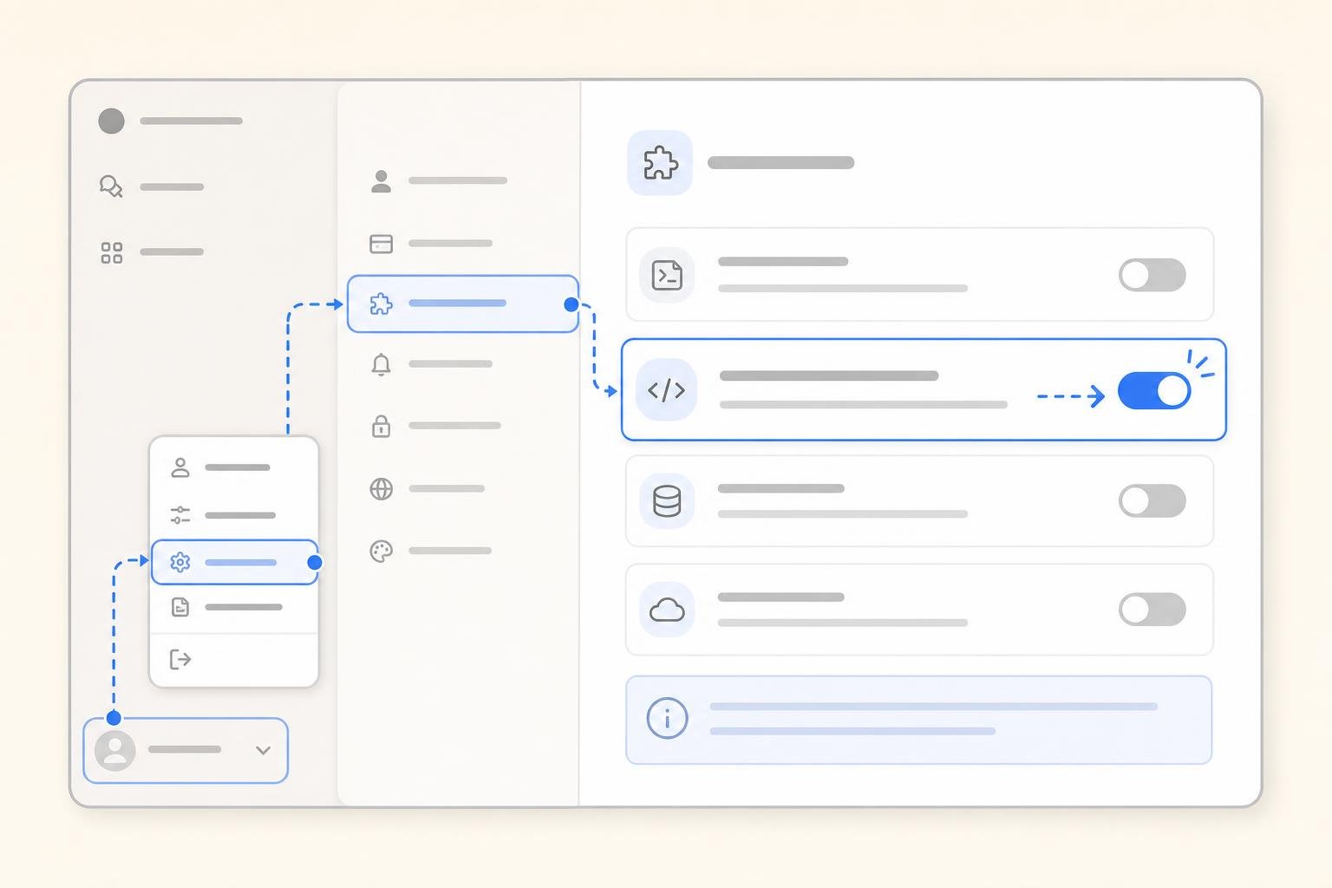Click the code brackets icon in highlighted card
Viewport: 1332px width, 888px height.
click(x=666, y=390)
